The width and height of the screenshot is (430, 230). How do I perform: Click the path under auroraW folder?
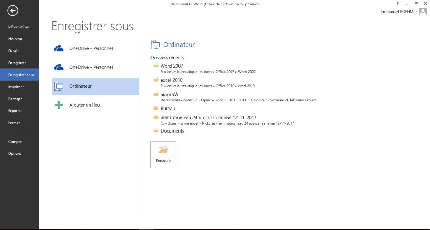click(x=240, y=100)
